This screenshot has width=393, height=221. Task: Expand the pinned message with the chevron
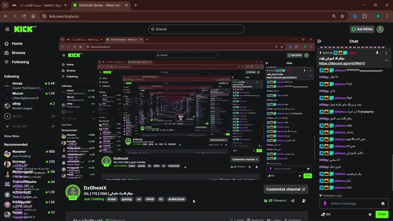tap(386, 60)
